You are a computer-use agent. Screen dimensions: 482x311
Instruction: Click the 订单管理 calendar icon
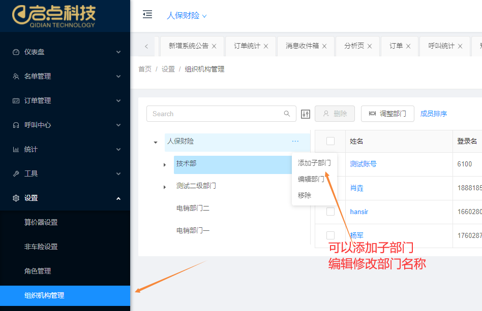16,100
